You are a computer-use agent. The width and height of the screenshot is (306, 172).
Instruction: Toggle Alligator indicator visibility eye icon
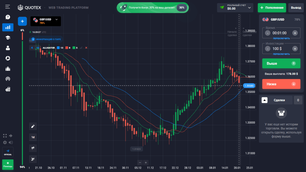point(38,48)
